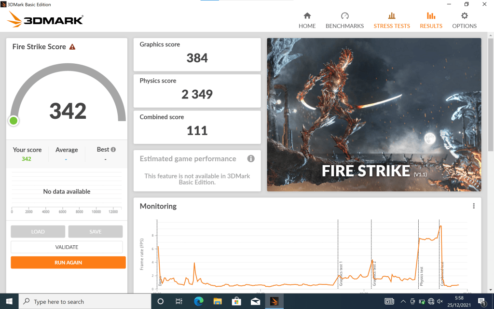The image size is (494, 309).
Task: Click the battery tray icon
Action: [x=422, y=301]
